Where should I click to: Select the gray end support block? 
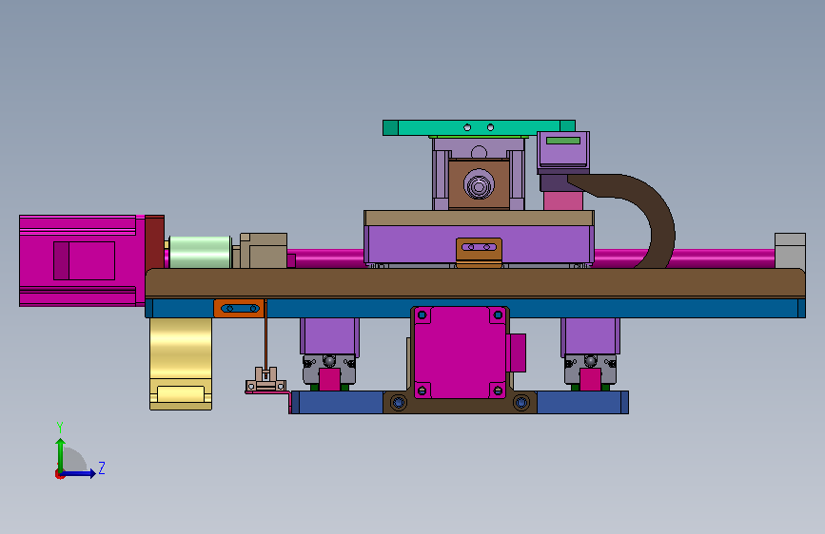(x=790, y=251)
